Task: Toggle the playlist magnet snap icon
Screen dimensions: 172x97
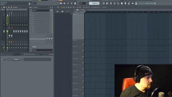Action: (58, 7)
